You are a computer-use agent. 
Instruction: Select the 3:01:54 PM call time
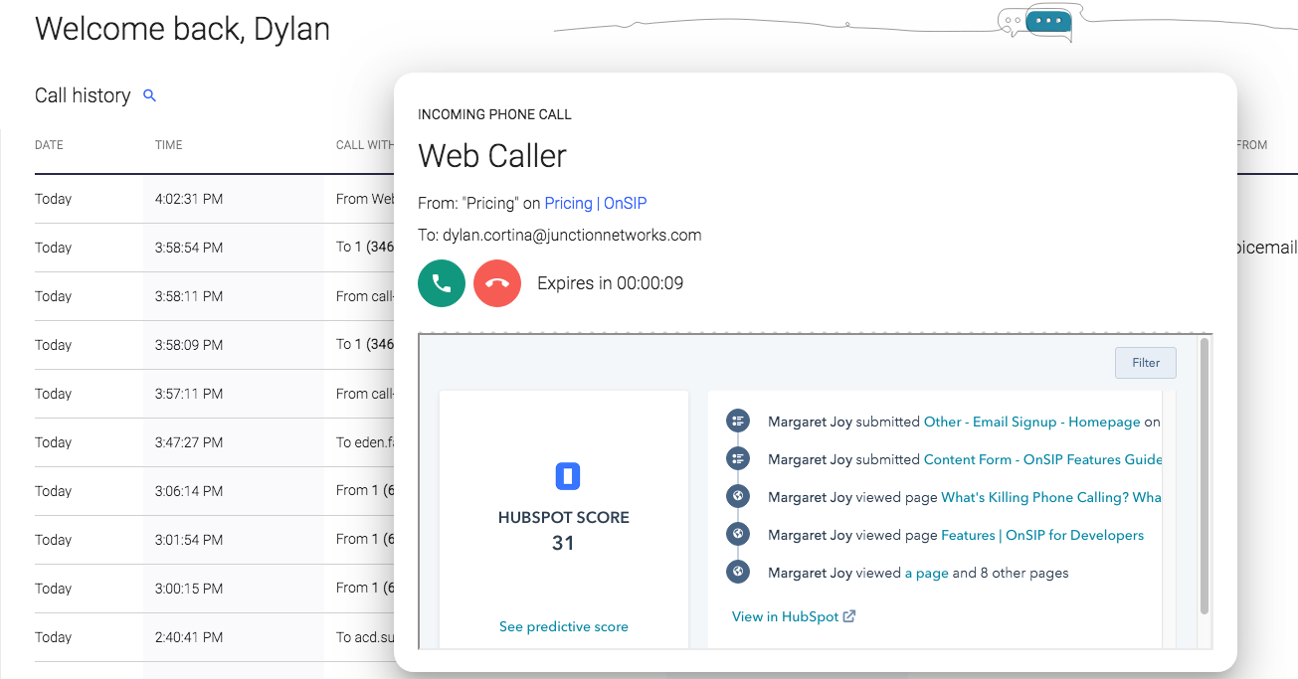(189, 539)
